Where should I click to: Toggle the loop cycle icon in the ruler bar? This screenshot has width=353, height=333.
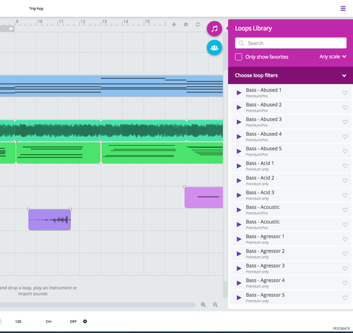tap(198, 24)
